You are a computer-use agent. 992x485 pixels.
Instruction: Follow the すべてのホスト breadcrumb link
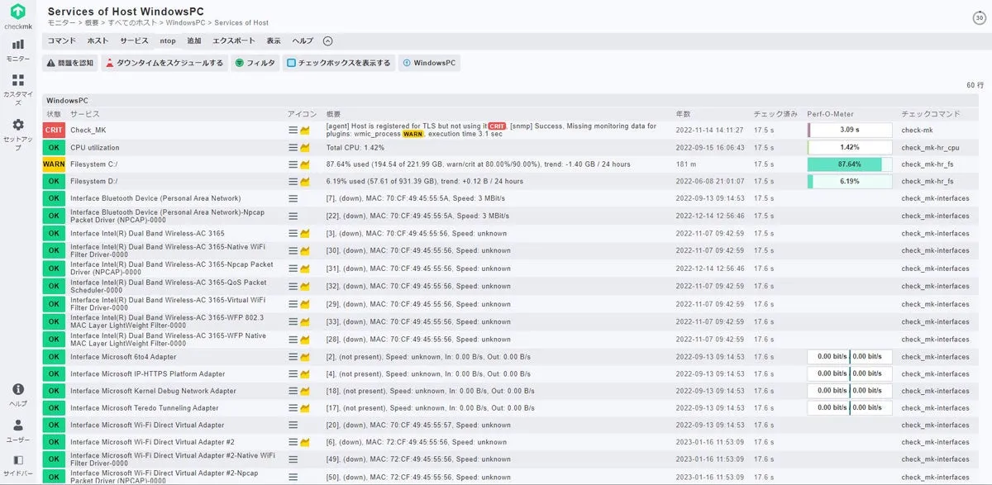click(134, 23)
